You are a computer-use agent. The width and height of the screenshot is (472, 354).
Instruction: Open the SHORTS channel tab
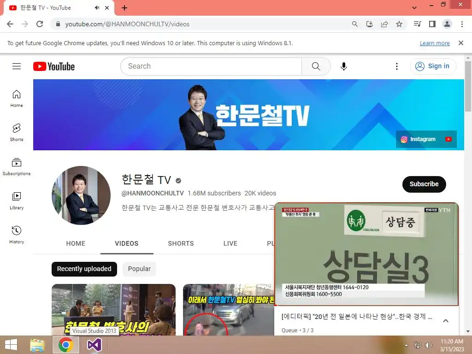181,243
